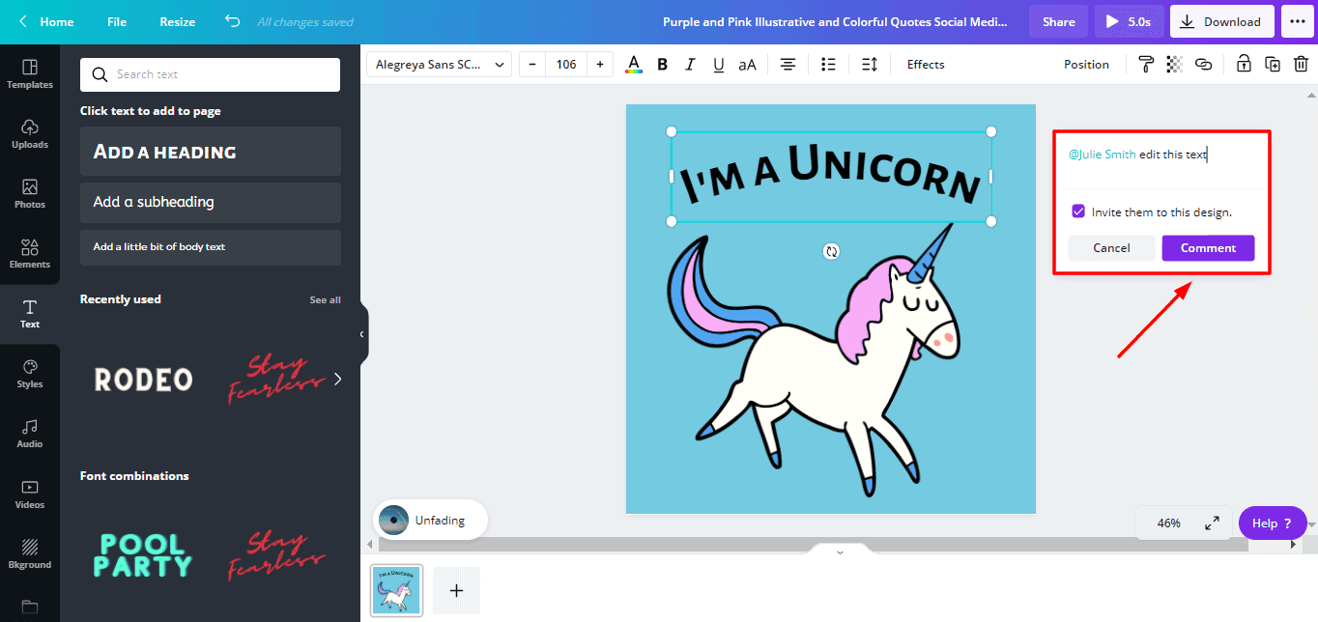
Task: Uncheck 'Invite them to this design'
Action: point(1078,212)
